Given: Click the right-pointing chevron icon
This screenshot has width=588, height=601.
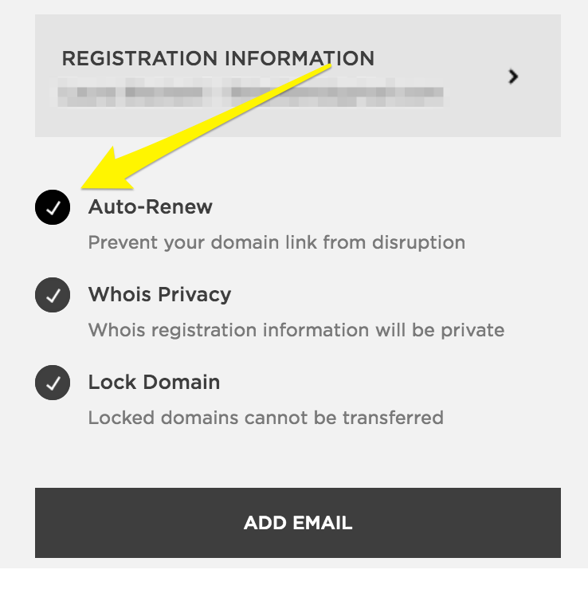Looking at the screenshot, I should coord(513,77).
